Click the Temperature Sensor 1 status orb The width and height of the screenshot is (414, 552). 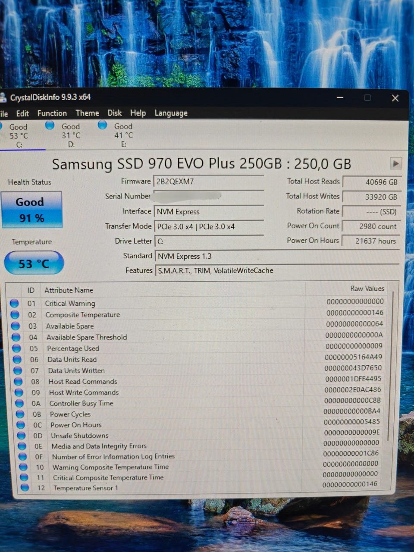25,488
